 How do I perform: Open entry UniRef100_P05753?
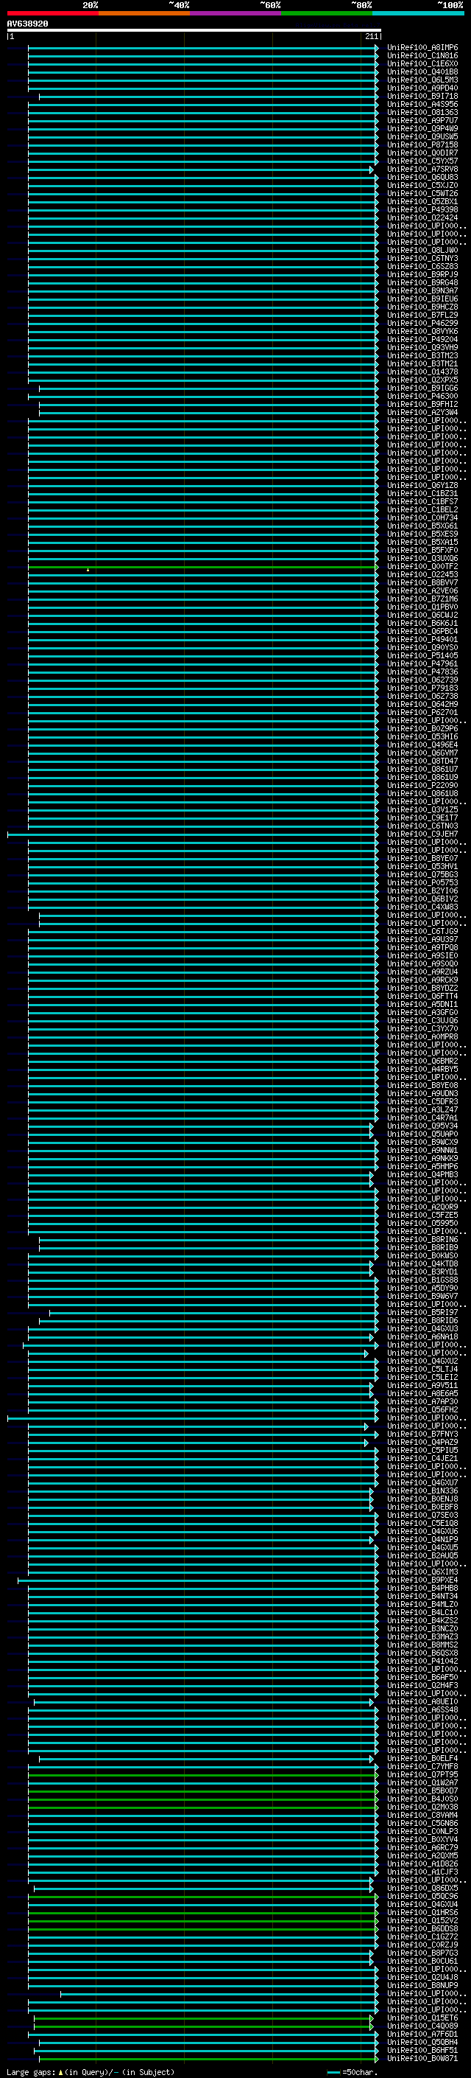tap(422, 883)
